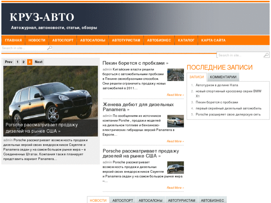Viewport: 271px width, 203px height.
Task: Click the admin author of the Пекин article
Action: 107,69
